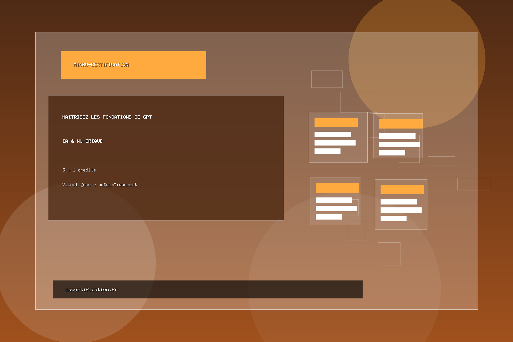
Task: Click the top white bar in lower-left card
Action: (334, 200)
